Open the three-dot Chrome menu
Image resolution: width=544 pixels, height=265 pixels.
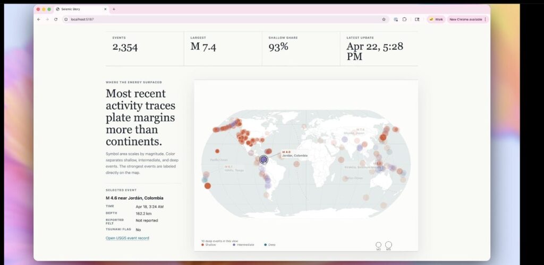pyautogui.click(x=485, y=19)
